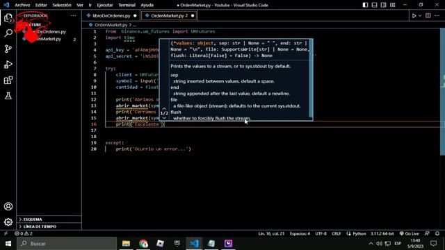This screenshot has height=250, width=445.
Task: Open the Ejecutar menu
Action: pos(105,5)
